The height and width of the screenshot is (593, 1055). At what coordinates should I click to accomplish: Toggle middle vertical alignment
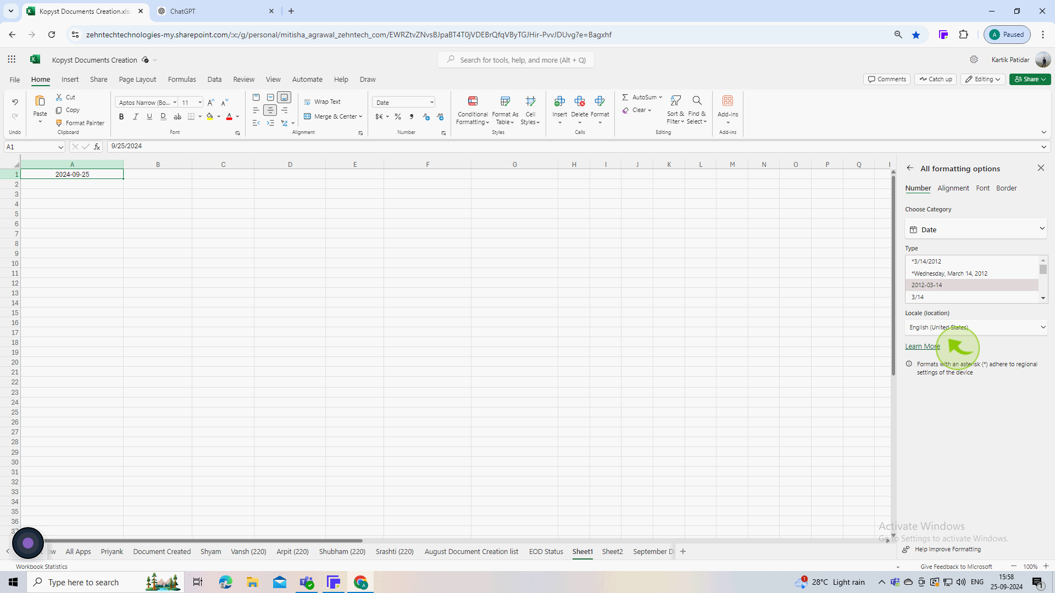(270, 97)
